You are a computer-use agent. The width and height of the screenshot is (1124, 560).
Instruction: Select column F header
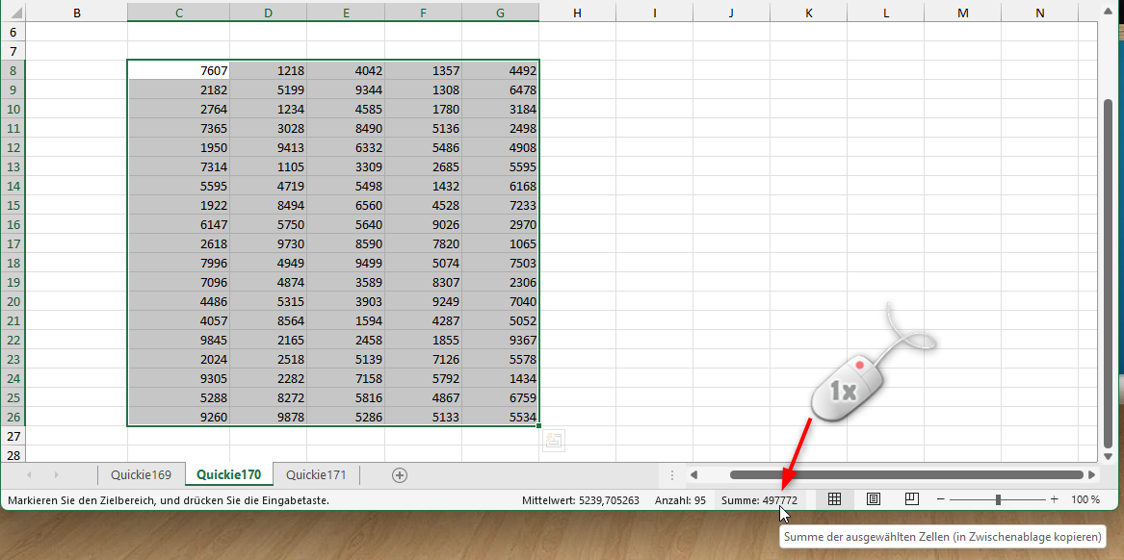pos(423,13)
